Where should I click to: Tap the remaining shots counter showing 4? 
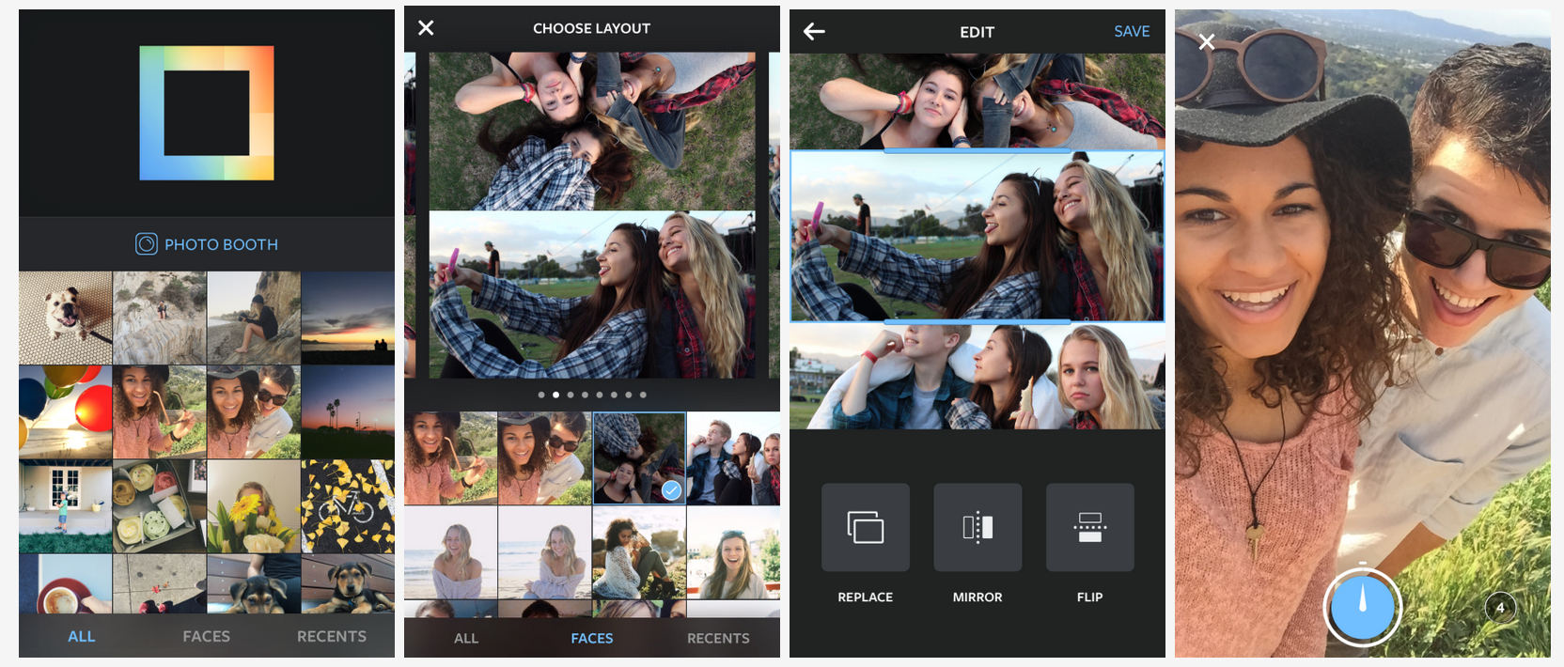pyautogui.click(x=1500, y=608)
